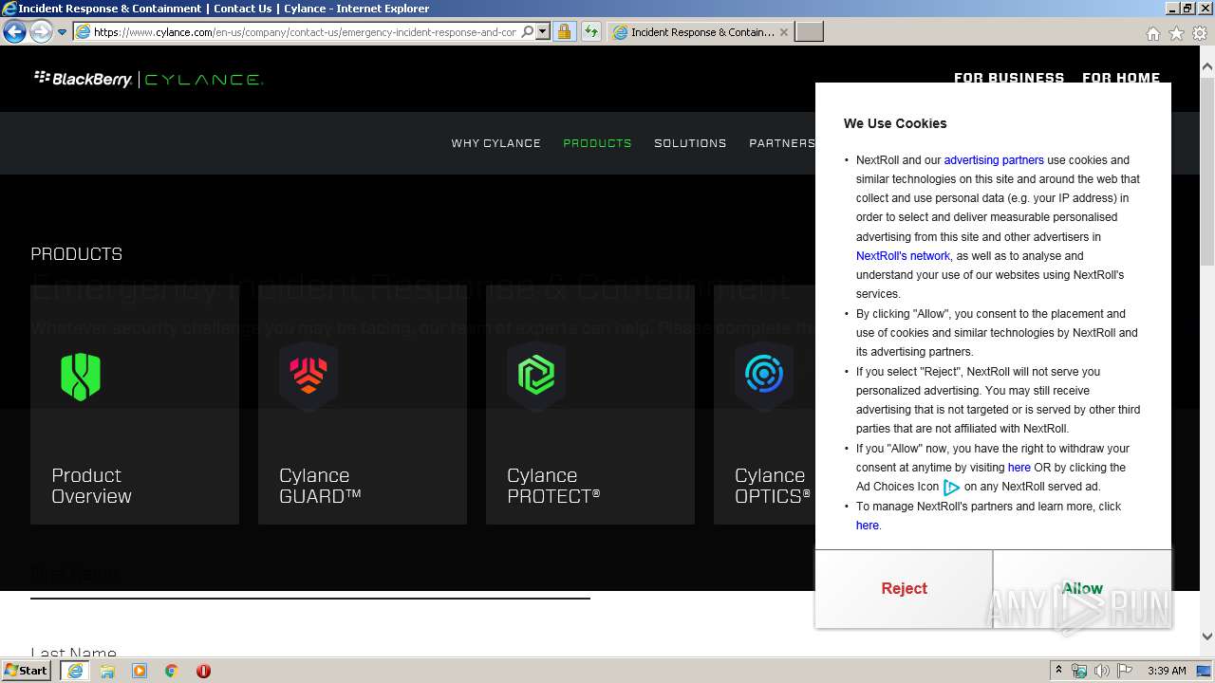The width and height of the screenshot is (1215, 683).
Task: Follow the NextRoll's network link
Action: click(x=903, y=256)
